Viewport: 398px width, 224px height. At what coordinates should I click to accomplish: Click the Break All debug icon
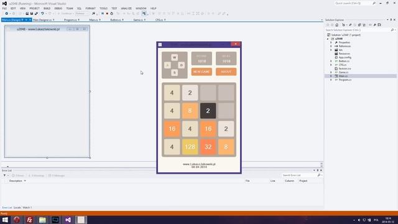tap(103, 14)
